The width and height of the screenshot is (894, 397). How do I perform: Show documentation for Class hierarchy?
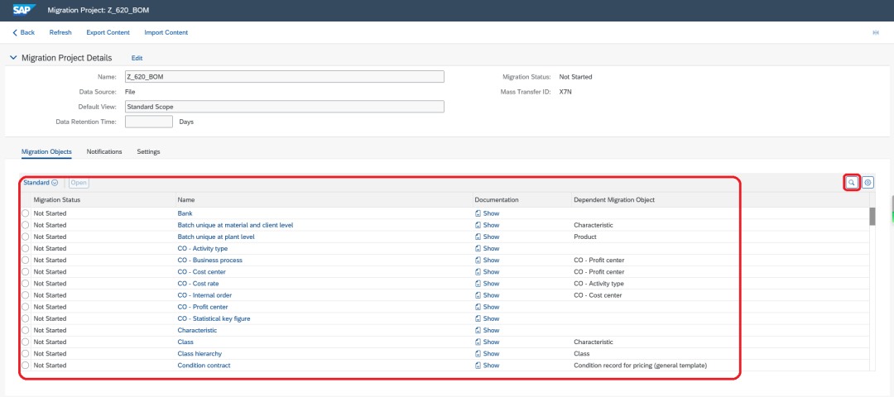[x=487, y=353]
